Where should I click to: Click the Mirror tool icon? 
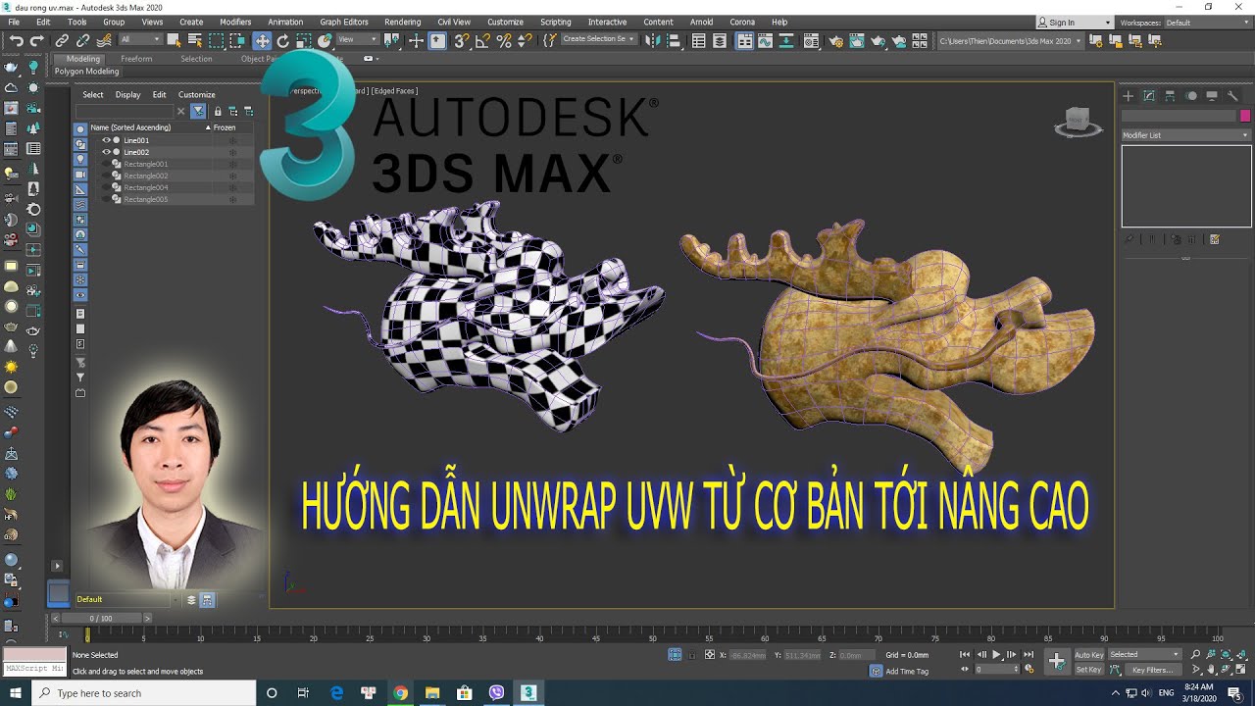coord(655,40)
